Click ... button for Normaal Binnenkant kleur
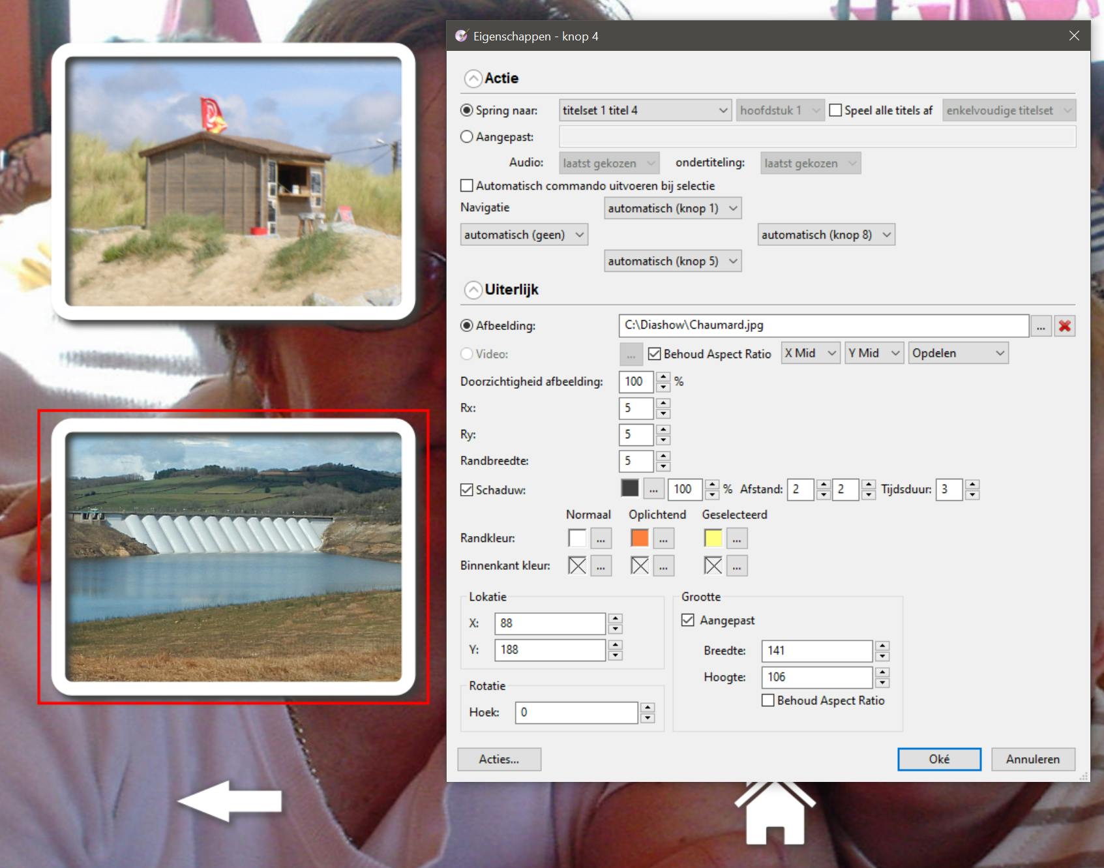The image size is (1104, 868). pos(601,566)
